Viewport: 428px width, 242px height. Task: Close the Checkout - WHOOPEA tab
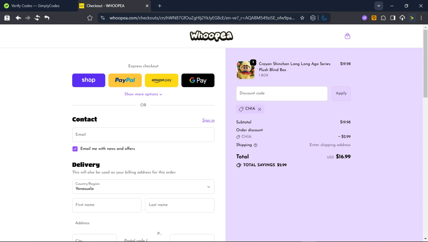147,6
